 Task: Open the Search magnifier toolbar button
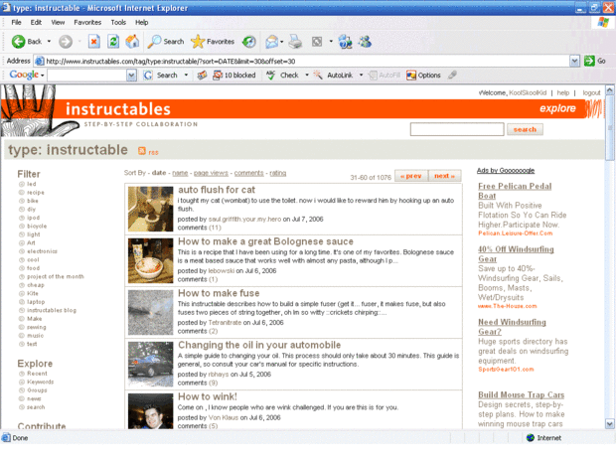tap(166, 42)
